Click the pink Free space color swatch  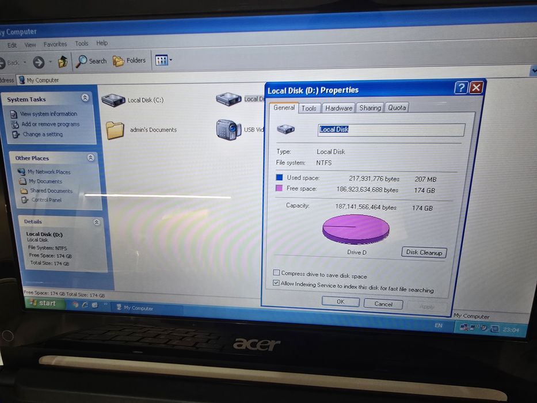pyautogui.click(x=279, y=188)
